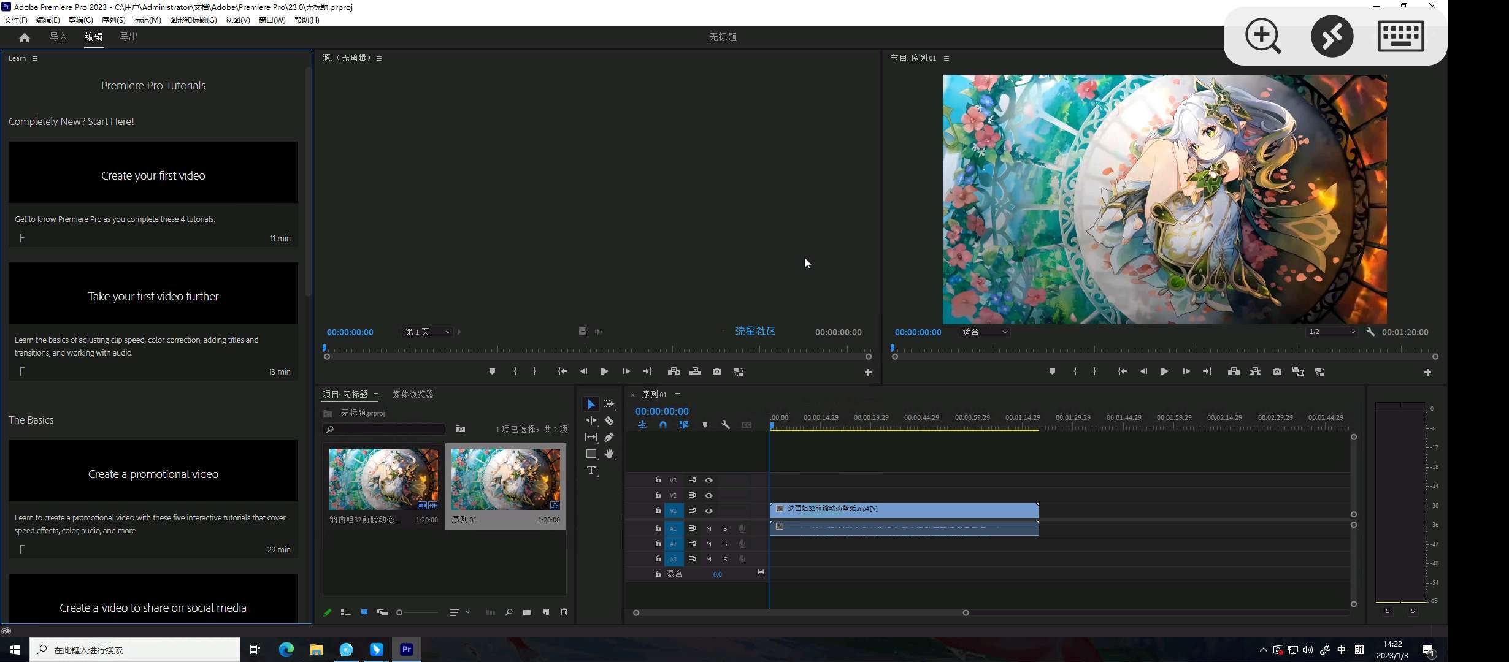The width and height of the screenshot is (1509, 662).
Task: Switch to the 媒体浏览器 tab
Action: click(x=413, y=394)
